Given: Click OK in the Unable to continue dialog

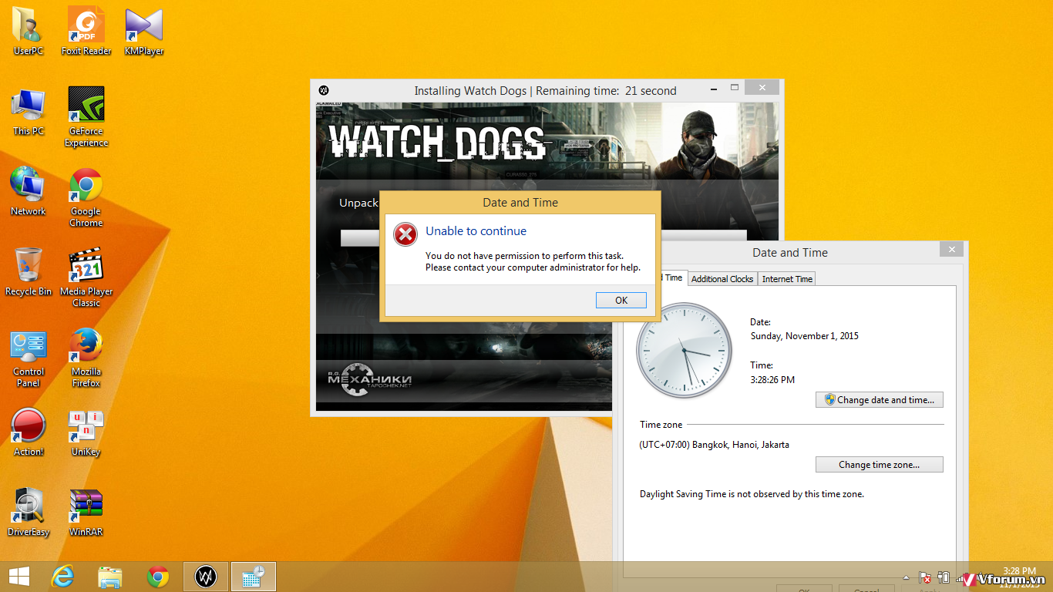Looking at the screenshot, I should 621,301.
